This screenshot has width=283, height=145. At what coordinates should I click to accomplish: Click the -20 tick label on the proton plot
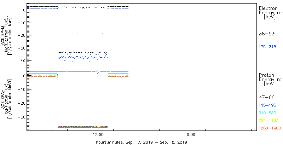pyautogui.click(x=21, y=103)
